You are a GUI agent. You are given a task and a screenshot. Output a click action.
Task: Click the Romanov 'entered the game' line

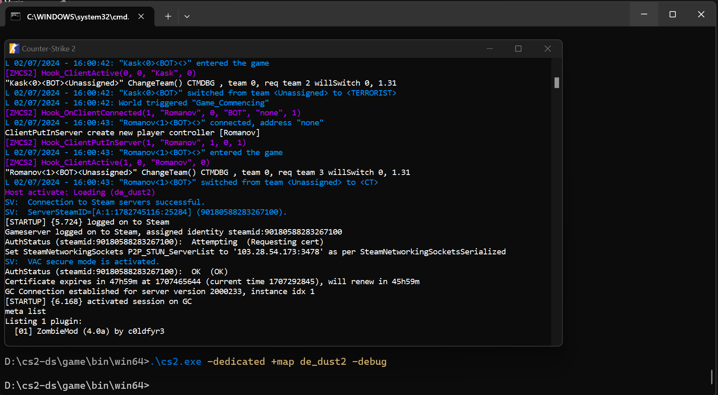coord(144,153)
